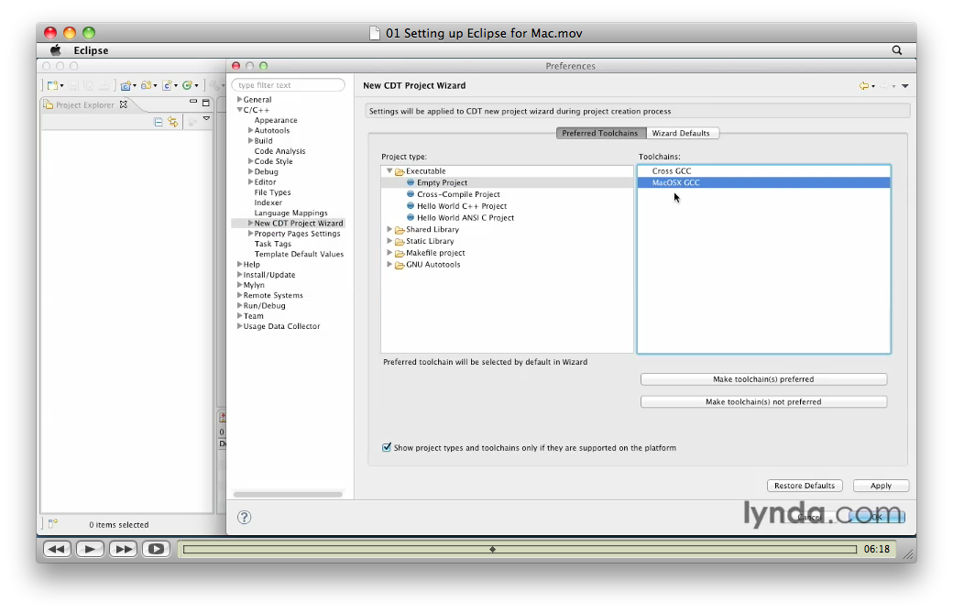The height and width of the screenshot is (613, 953).
Task: Open File Types preferences page
Action: 272,192
